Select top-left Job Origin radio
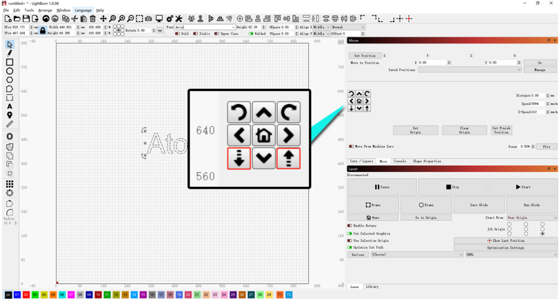Screen dimensions: 559x299 coord(510,224)
